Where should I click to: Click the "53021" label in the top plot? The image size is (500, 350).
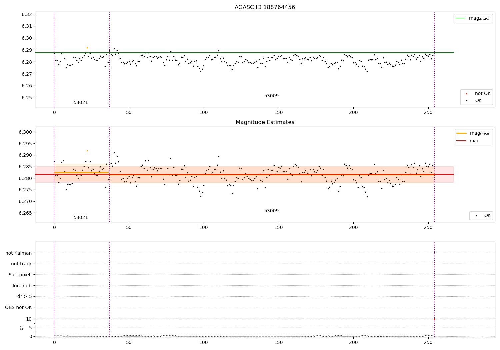[81, 103]
